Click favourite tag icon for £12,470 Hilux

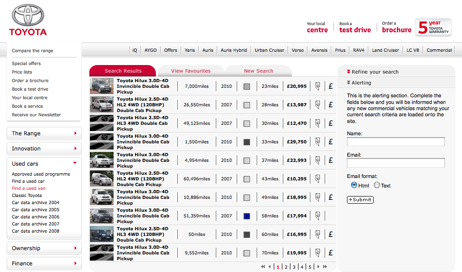318,123
